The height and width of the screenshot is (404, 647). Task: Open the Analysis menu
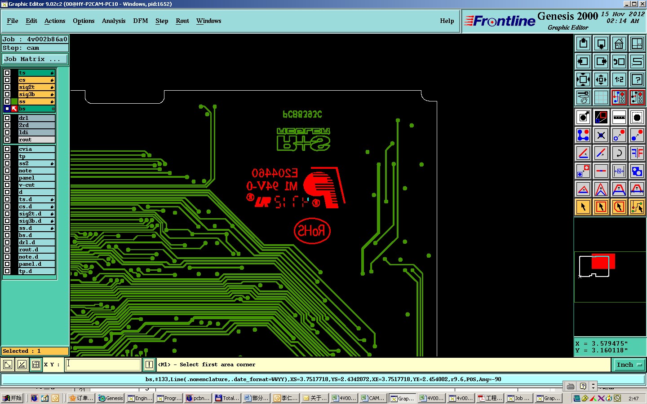(114, 21)
